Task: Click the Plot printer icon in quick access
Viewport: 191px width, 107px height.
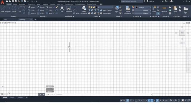Action: (x=25, y=1)
